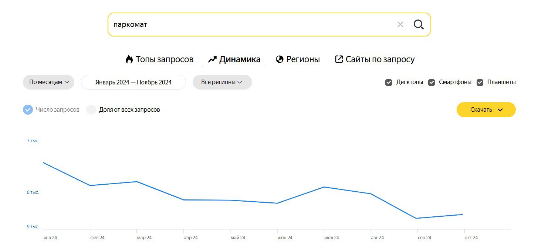The image size is (538, 251).
Task: Click the flame icon for top queries
Action: (x=129, y=59)
